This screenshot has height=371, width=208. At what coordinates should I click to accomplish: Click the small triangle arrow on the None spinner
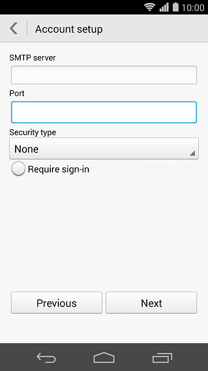pyautogui.click(x=192, y=153)
